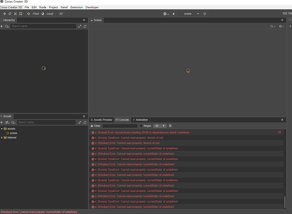
Task: Open the Panel menu
Action: [64, 7]
